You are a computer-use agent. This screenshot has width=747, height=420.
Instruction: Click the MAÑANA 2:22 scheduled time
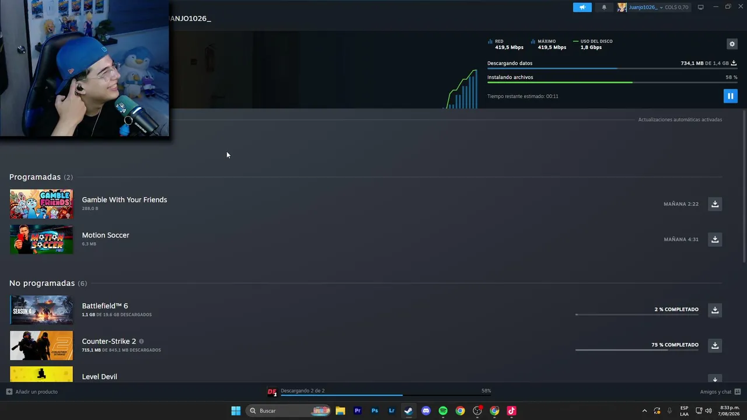click(x=681, y=204)
